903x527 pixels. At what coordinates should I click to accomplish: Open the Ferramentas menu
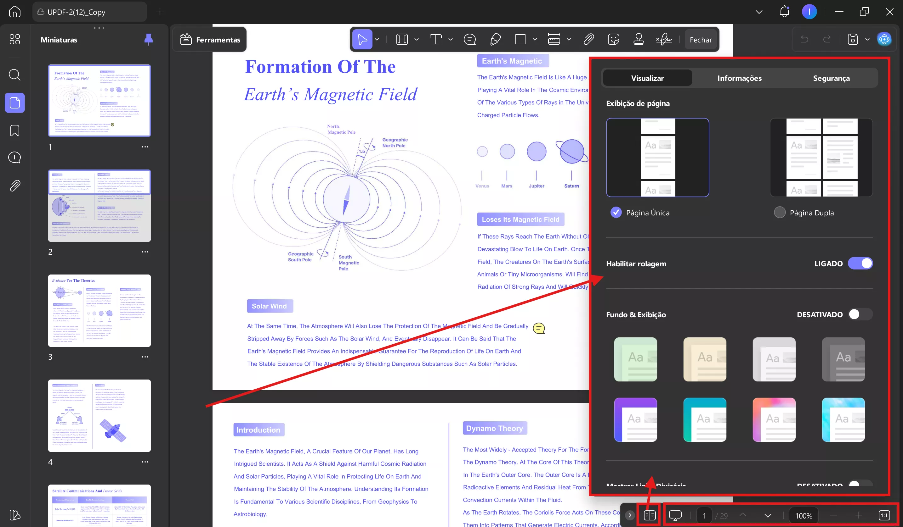[210, 39]
